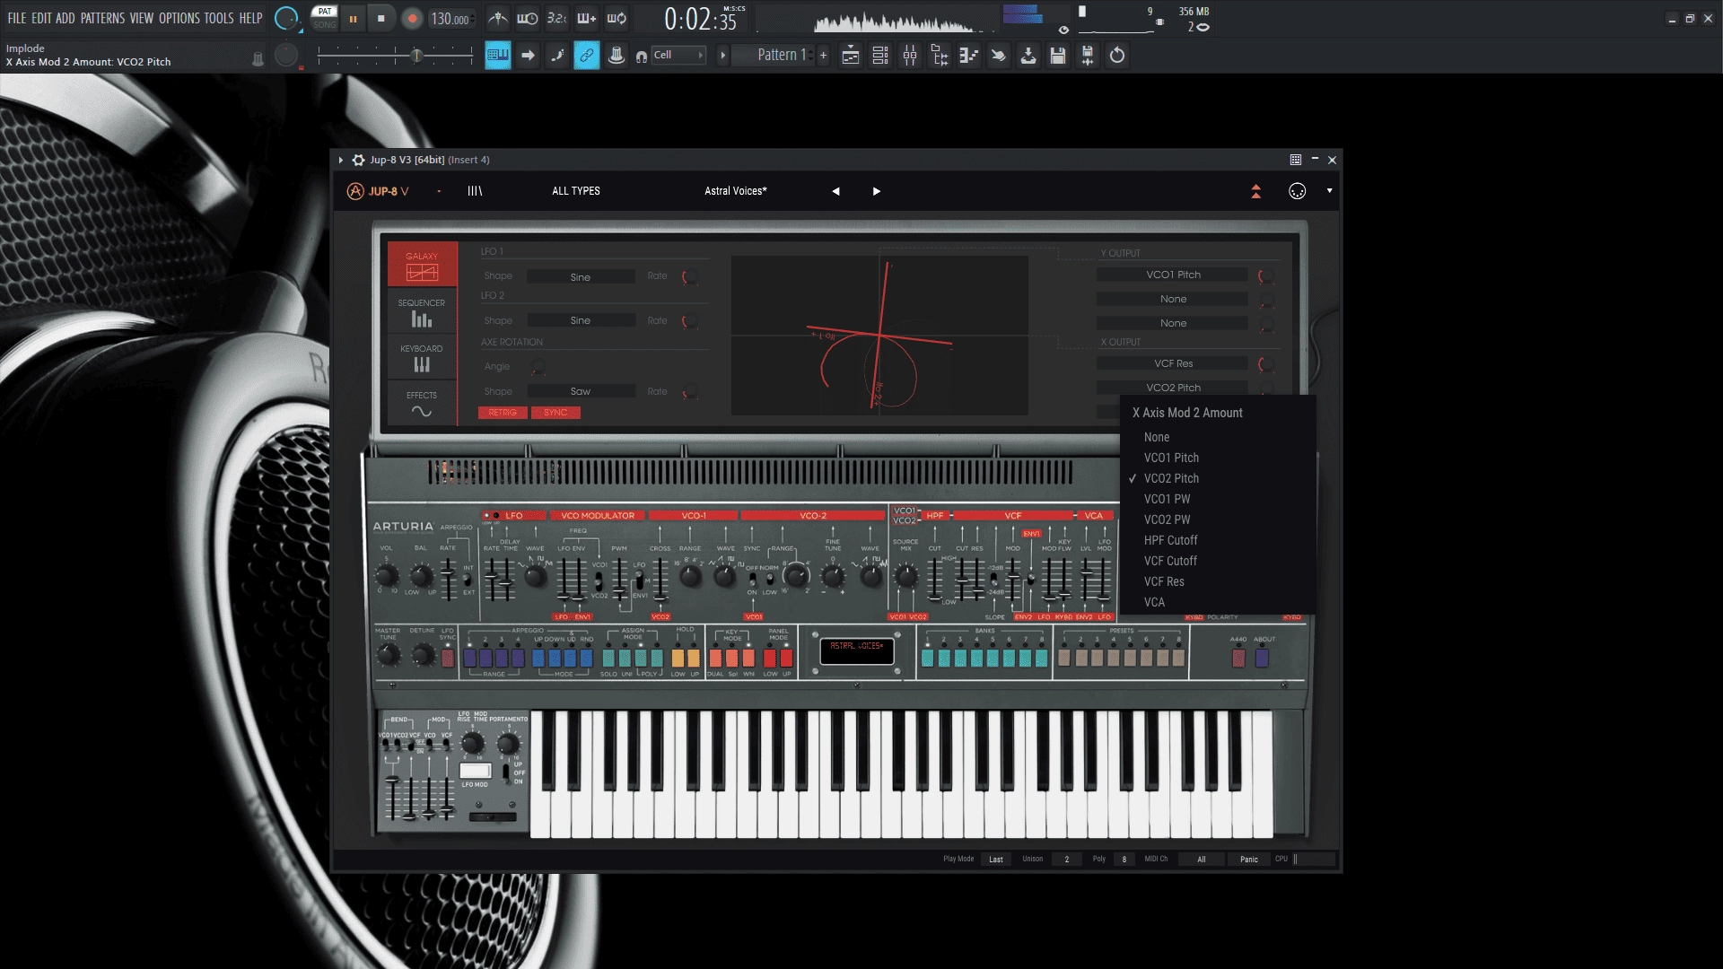The width and height of the screenshot is (1723, 969).
Task: Toggle the link-to-controller chain icon
Action: coord(587,56)
